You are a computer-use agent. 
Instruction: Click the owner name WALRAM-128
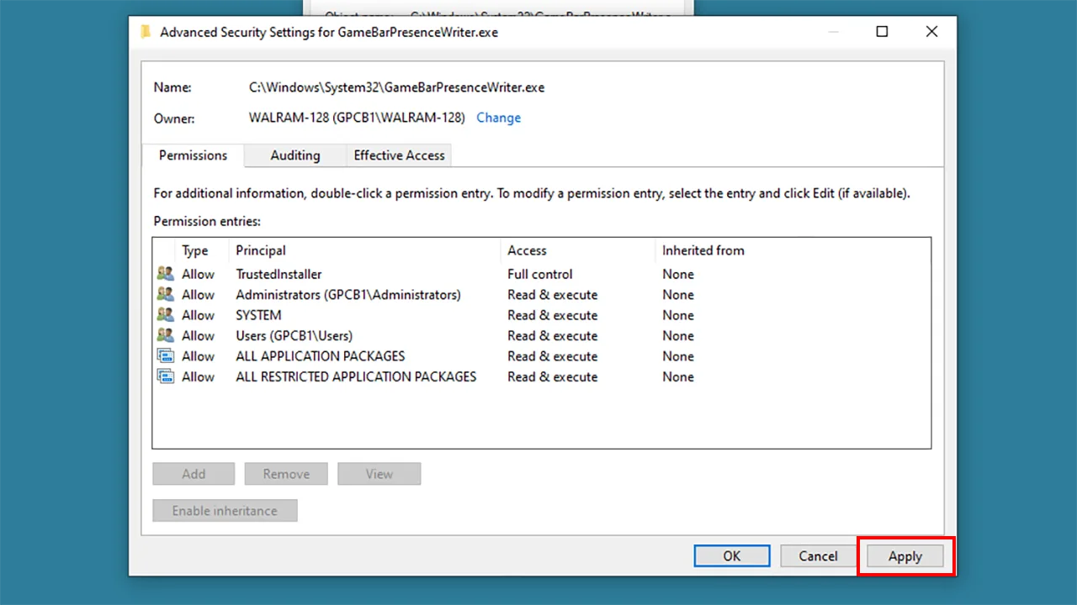tap(357, 118)
